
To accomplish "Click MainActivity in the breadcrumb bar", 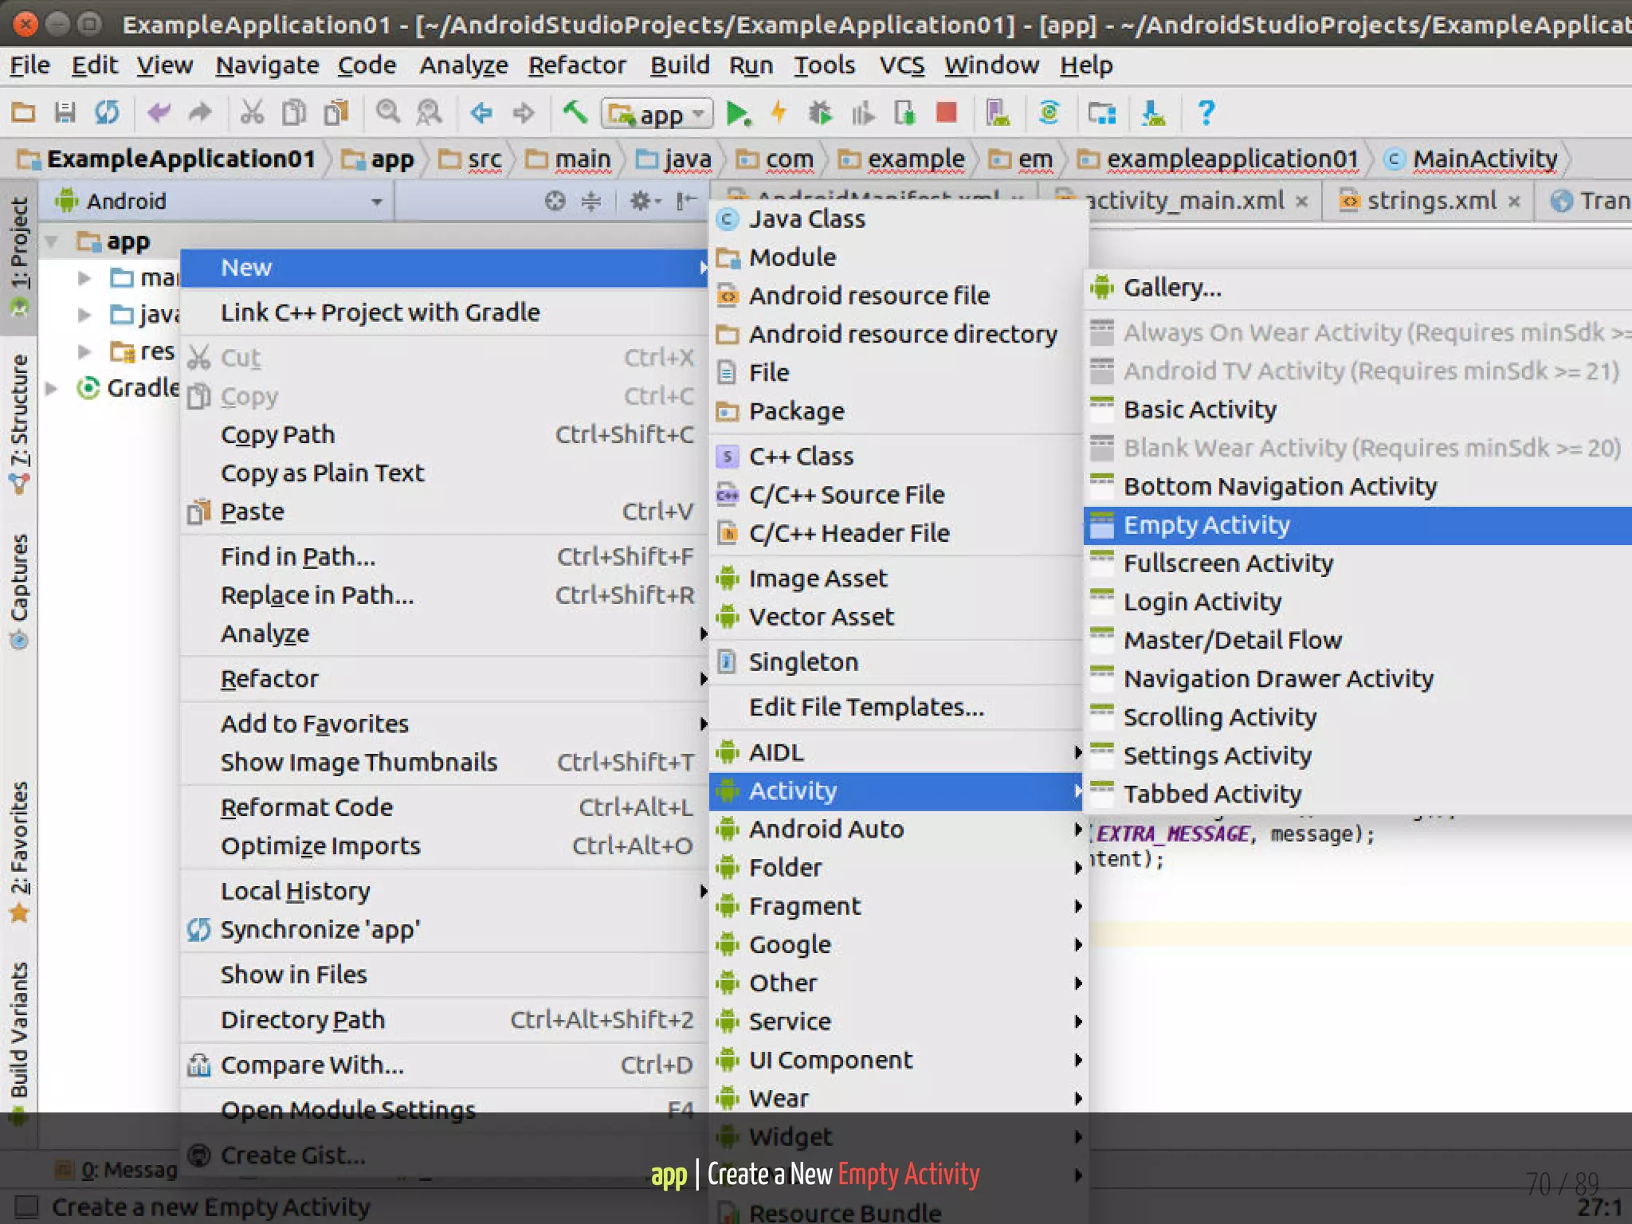I will point(1485,159).
